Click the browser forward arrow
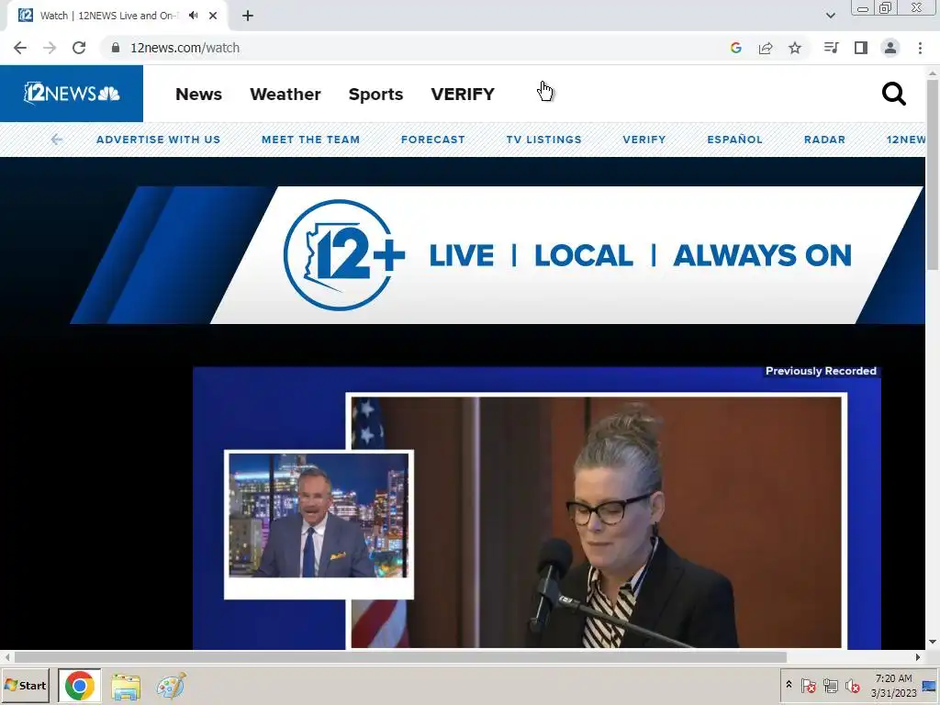This screenshot has height=705, width=940. click(50, 48)
